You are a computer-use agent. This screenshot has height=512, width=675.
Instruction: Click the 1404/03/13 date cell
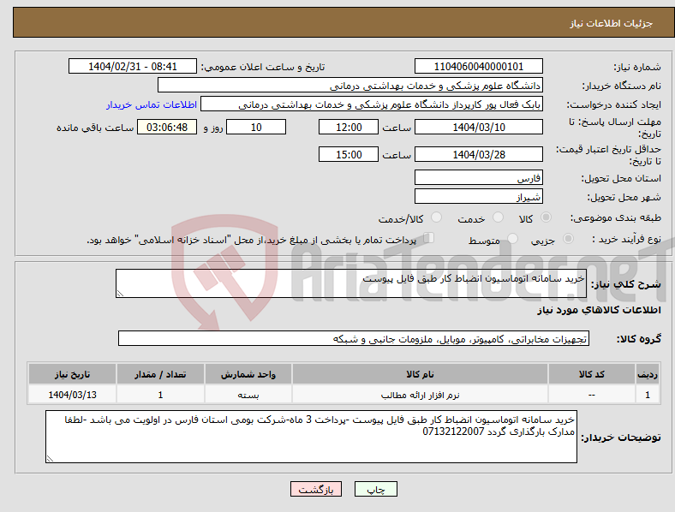coord(72,395)
